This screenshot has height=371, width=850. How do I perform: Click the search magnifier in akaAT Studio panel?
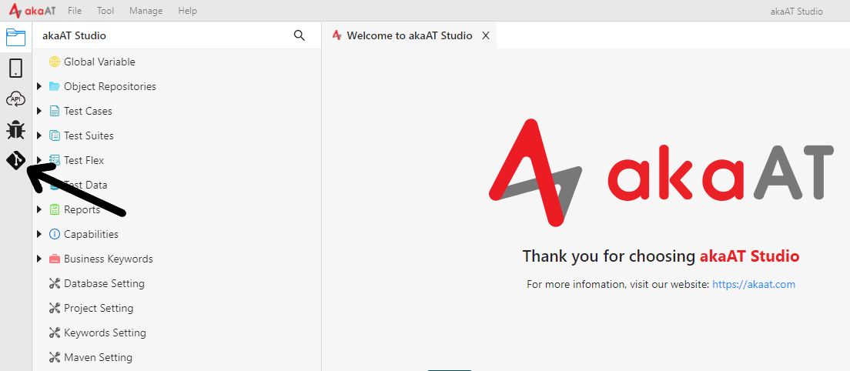point(300,35)
